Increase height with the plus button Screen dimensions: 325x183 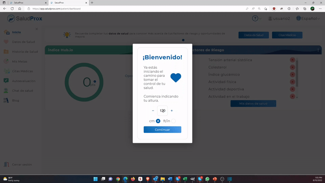click(x=171, y=111)
